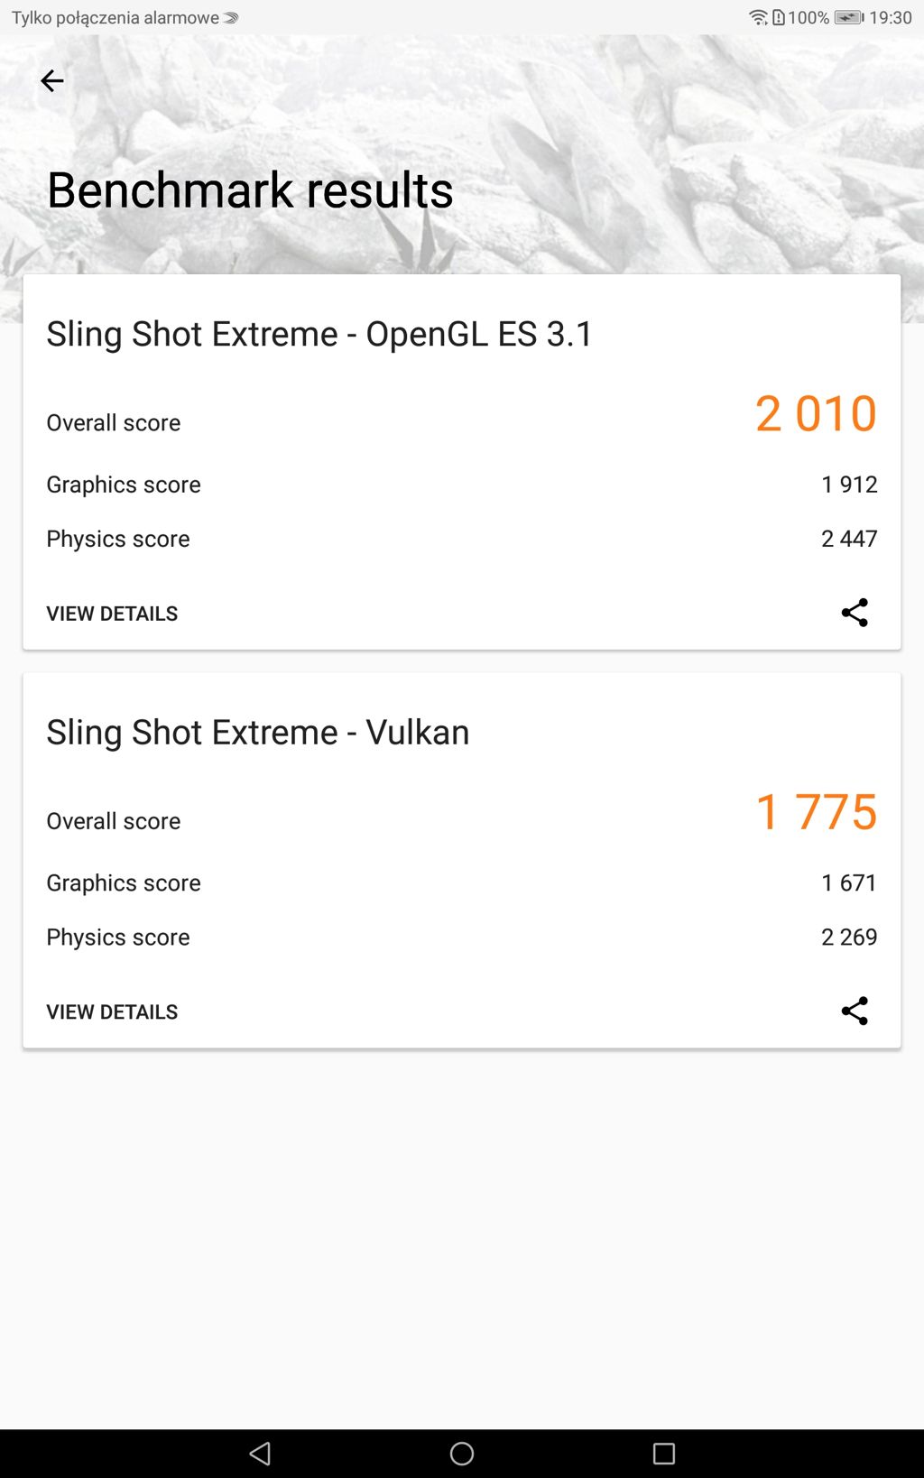This screenshot has width=924, height=1478.
Task: View details for the Vulkan test
Action: click(112, 1012)
